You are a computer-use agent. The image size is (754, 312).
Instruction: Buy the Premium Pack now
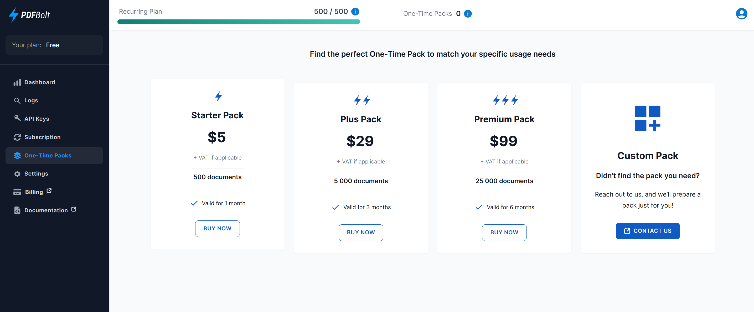tap(504, 232)
